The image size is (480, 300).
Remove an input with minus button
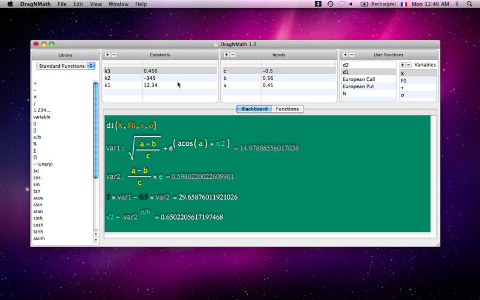click(233, 55)
